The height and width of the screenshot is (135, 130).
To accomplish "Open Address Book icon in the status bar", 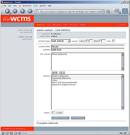I will coord(16,133).
